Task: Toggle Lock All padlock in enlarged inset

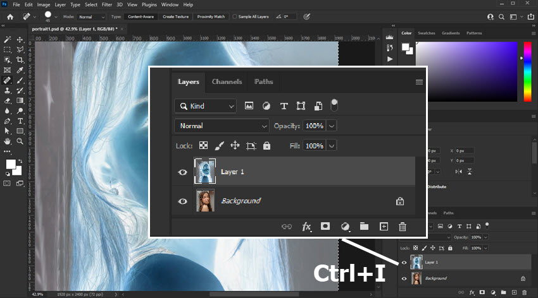Action: coord(266,146)
